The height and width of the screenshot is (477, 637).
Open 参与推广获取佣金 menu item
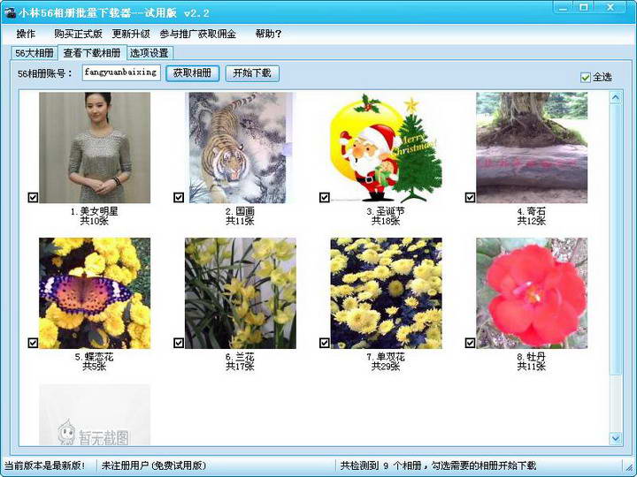coord(198,34)
